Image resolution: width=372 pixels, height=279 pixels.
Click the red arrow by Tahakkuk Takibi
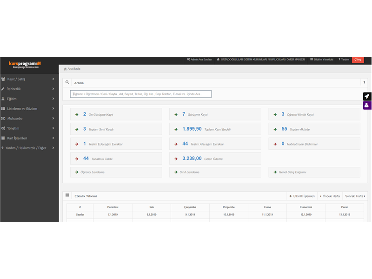(77, 159)
